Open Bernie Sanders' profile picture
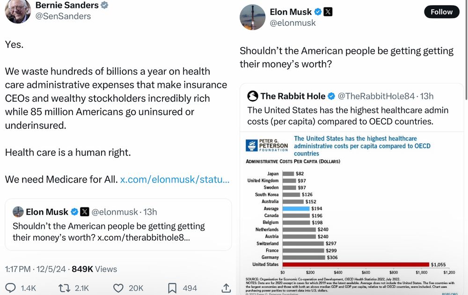 (18, 10)
